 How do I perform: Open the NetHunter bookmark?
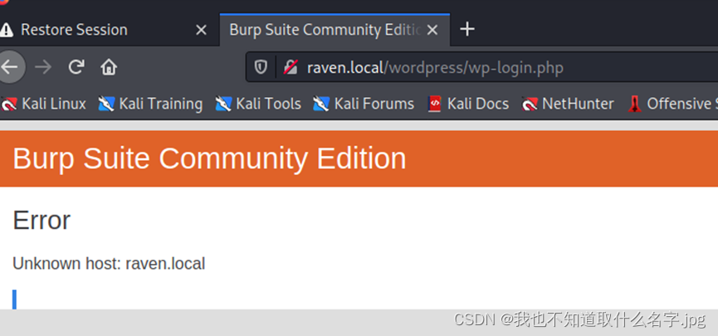click(x=568, y=104)
